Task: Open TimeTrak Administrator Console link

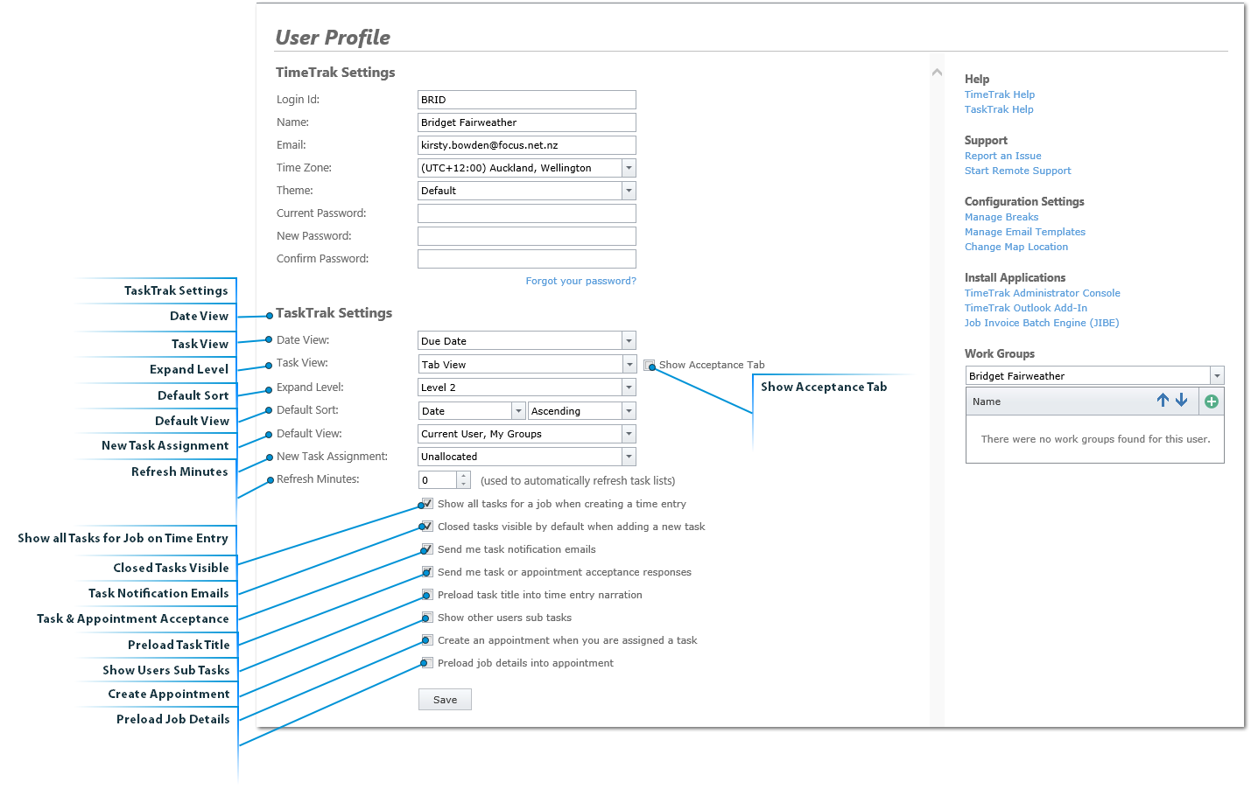Action: [x=1042, y=293]
